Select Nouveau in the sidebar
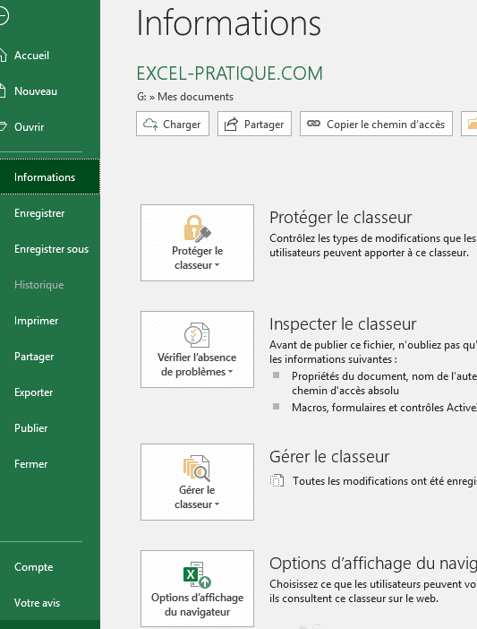The width and height of the screenshot is (477, 629). 36,91
